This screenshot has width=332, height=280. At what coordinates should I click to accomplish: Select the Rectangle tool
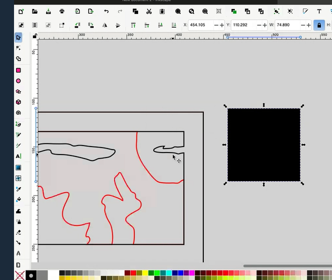click(x=19, y=70)
